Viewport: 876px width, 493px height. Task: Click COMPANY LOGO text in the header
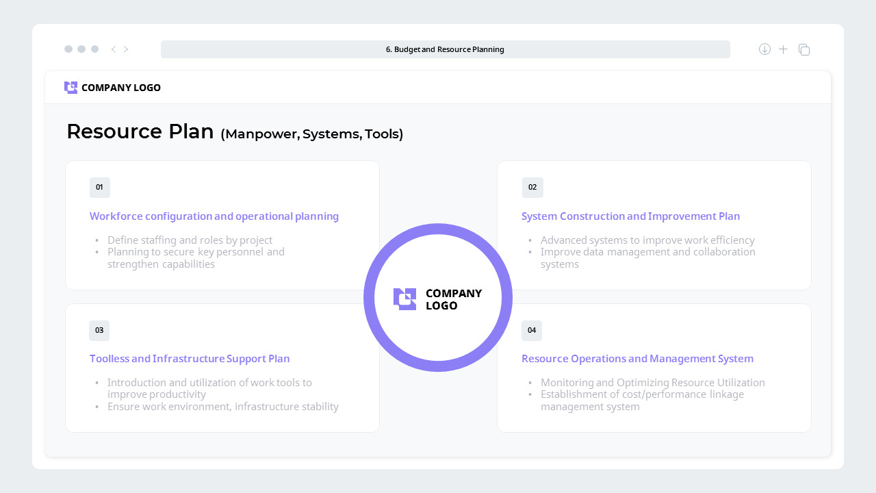121,88
